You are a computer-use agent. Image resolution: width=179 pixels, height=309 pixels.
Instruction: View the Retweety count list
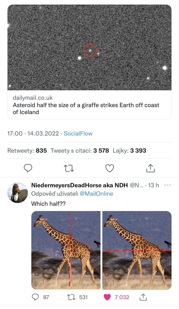[x=27, y=151]
